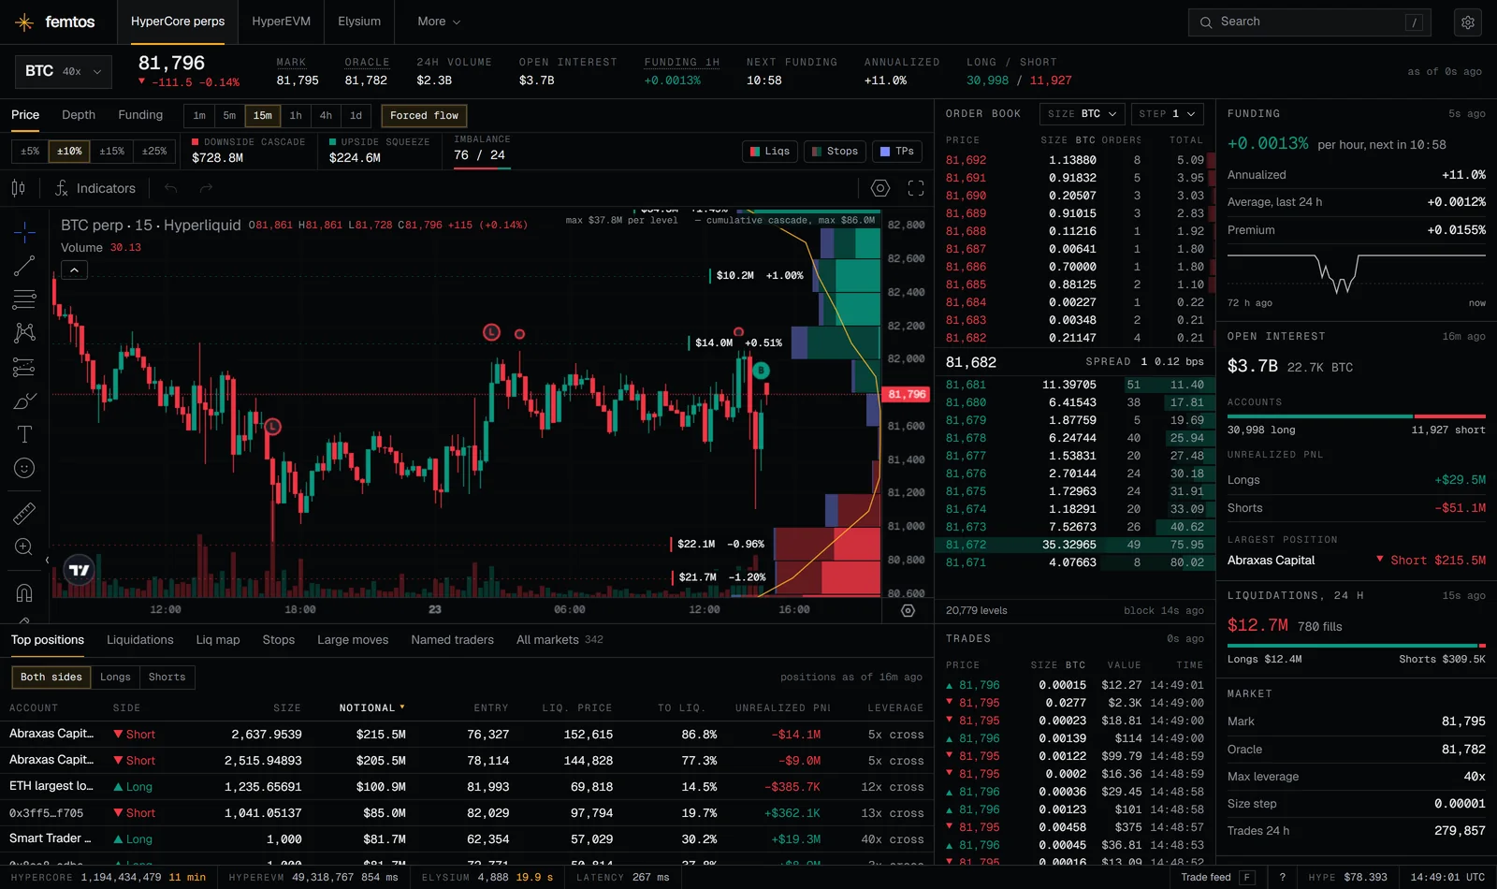Toggle the Forced flow overlay
1497x889 pixels.
point(424,116)
